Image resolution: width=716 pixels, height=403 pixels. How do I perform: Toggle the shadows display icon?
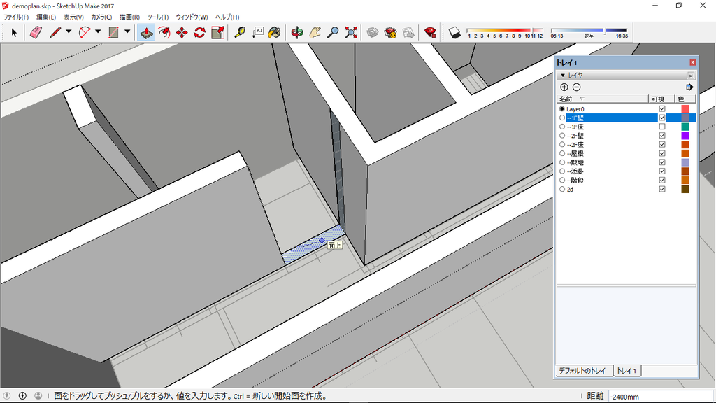(x=454, y=32)
